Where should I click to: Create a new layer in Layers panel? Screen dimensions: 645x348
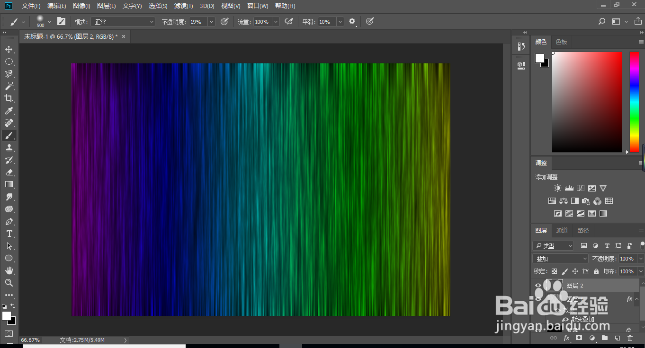(617, 338)
